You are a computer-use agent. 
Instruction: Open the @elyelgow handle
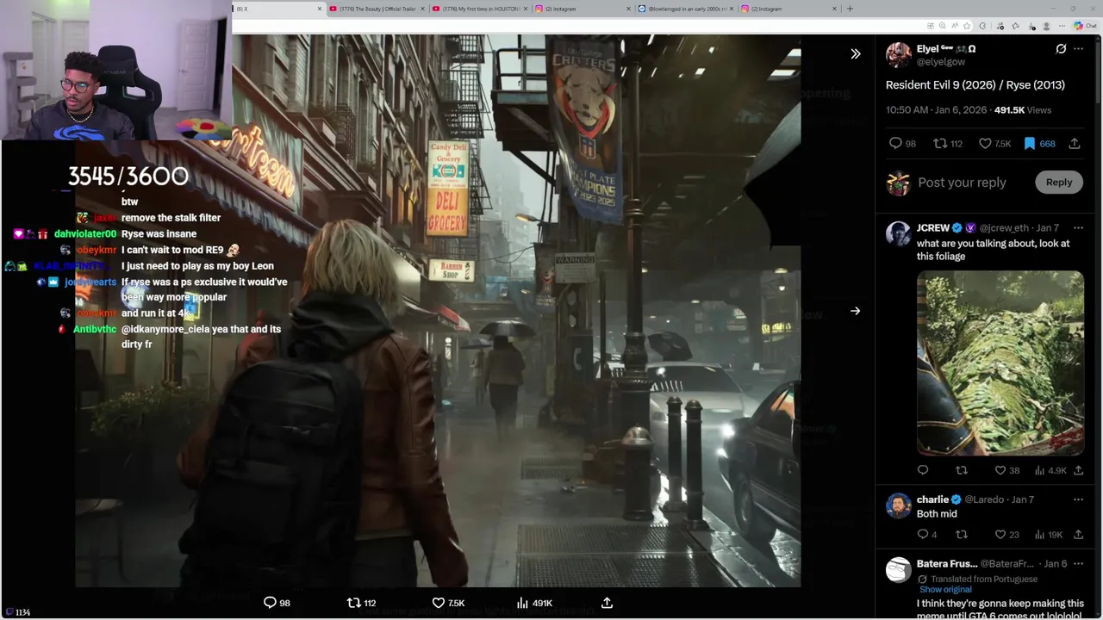point(941,62)
